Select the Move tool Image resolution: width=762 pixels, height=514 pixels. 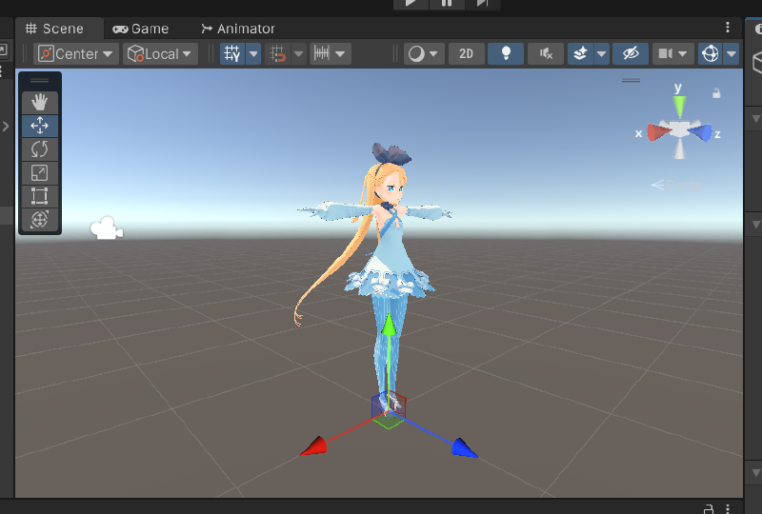[40, 126]
